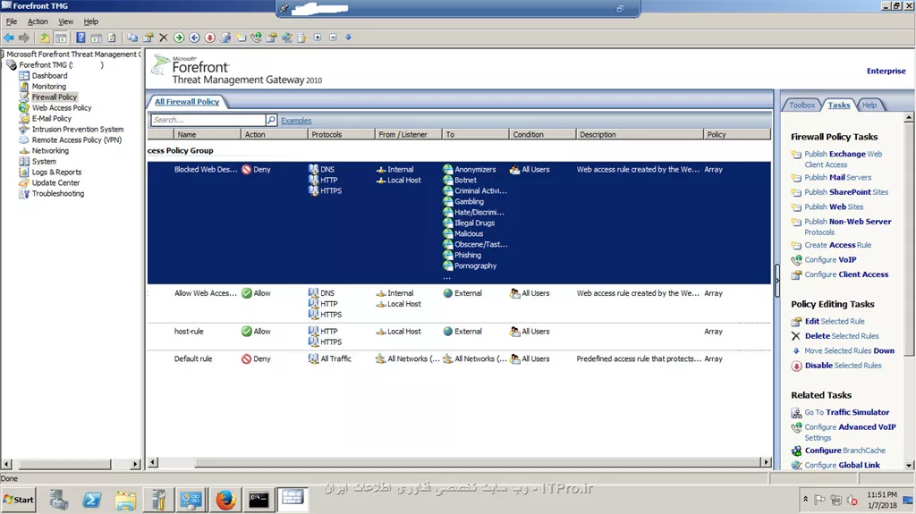Image resolution: width=916 pixels, height=514 pixels.
Task: Click Publish Mail Servers link
Action: coord(837,178)
